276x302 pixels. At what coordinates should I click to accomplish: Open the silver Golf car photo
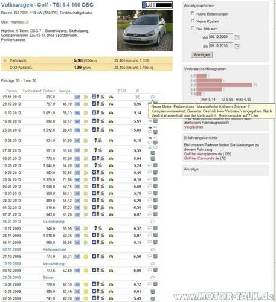(x=145, y=31)
